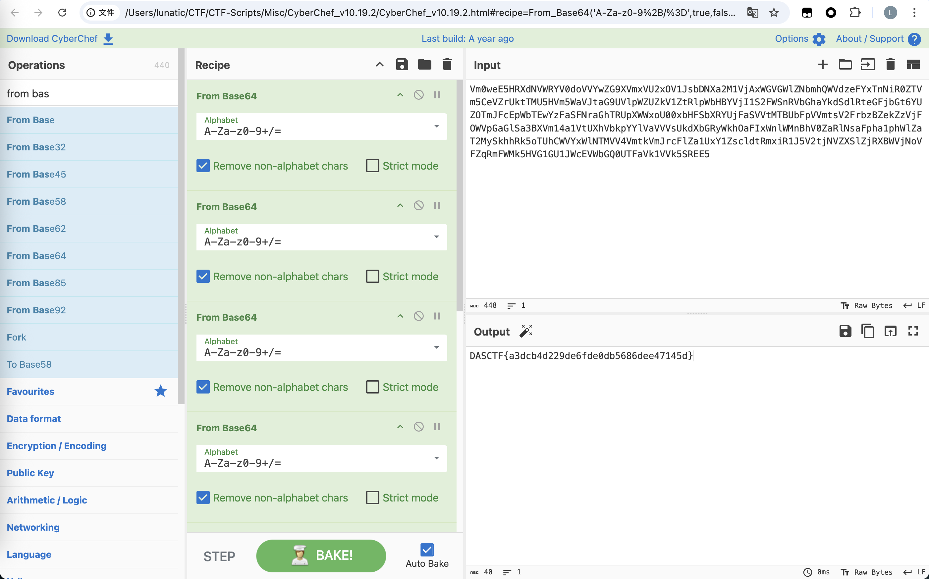
Task: Clear input and output trash icon
Action: pos(890,64)
